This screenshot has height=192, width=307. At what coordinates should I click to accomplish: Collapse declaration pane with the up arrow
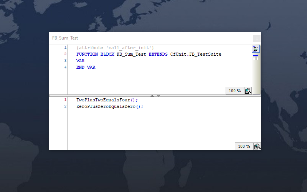pyautogui.click(x=152, y=95)
